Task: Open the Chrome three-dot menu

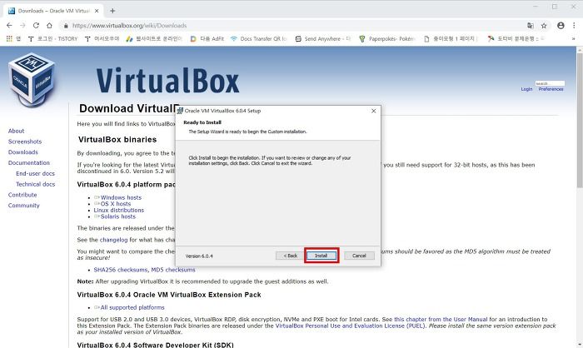Action: tap(574, 25)
